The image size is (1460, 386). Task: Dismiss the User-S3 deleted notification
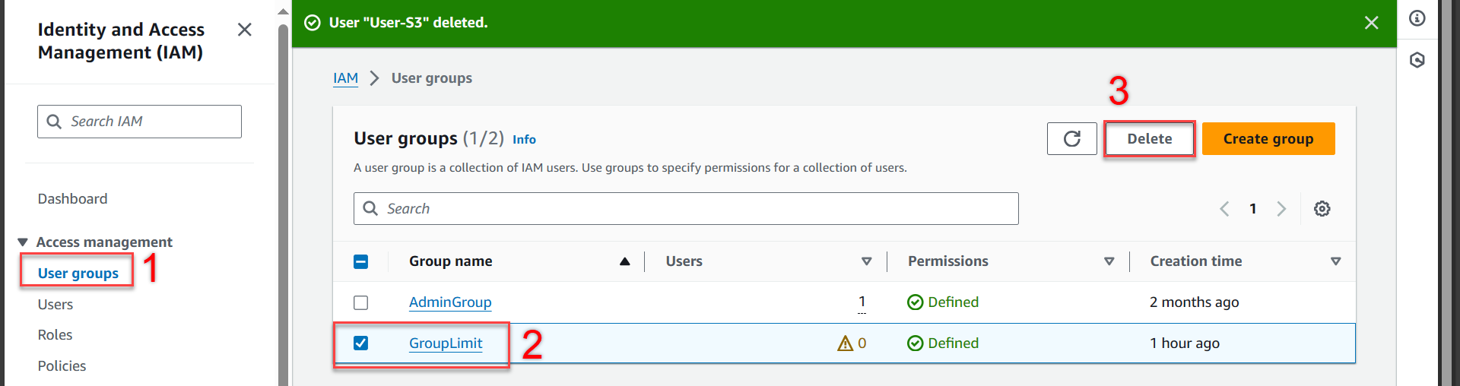(x=1371, y=23)
